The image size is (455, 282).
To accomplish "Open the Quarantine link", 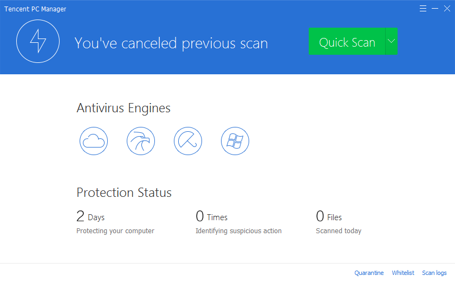I will point(369,273).
